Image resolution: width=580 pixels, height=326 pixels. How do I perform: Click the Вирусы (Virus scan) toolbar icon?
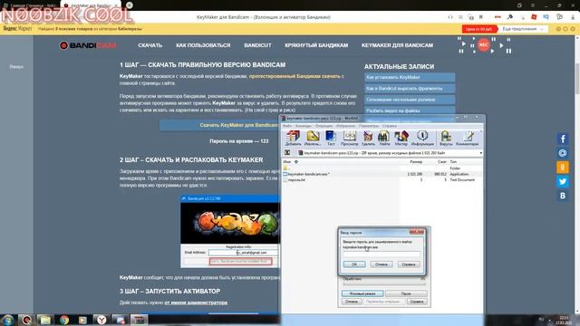pos(446,139)
